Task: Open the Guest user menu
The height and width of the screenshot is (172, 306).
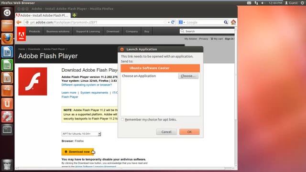Action: tap(291, 3)
